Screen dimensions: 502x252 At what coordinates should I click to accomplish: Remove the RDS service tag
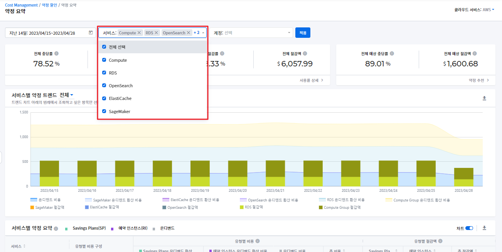[157, 33]
